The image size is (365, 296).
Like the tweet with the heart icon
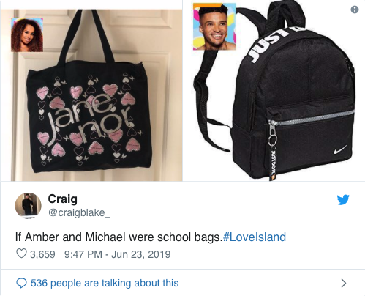[x=21, y=254]
